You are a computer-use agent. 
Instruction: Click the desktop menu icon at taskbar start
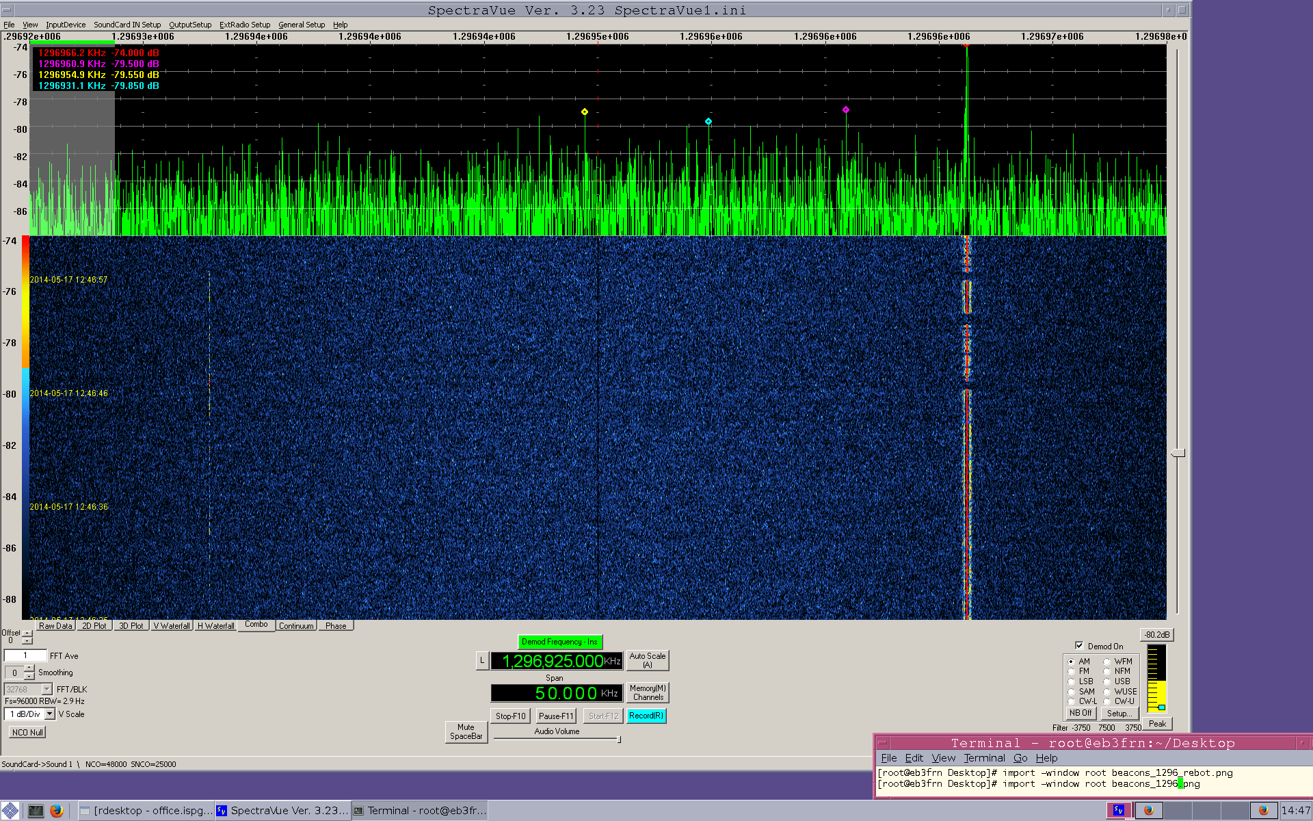(x=10, y=811)
